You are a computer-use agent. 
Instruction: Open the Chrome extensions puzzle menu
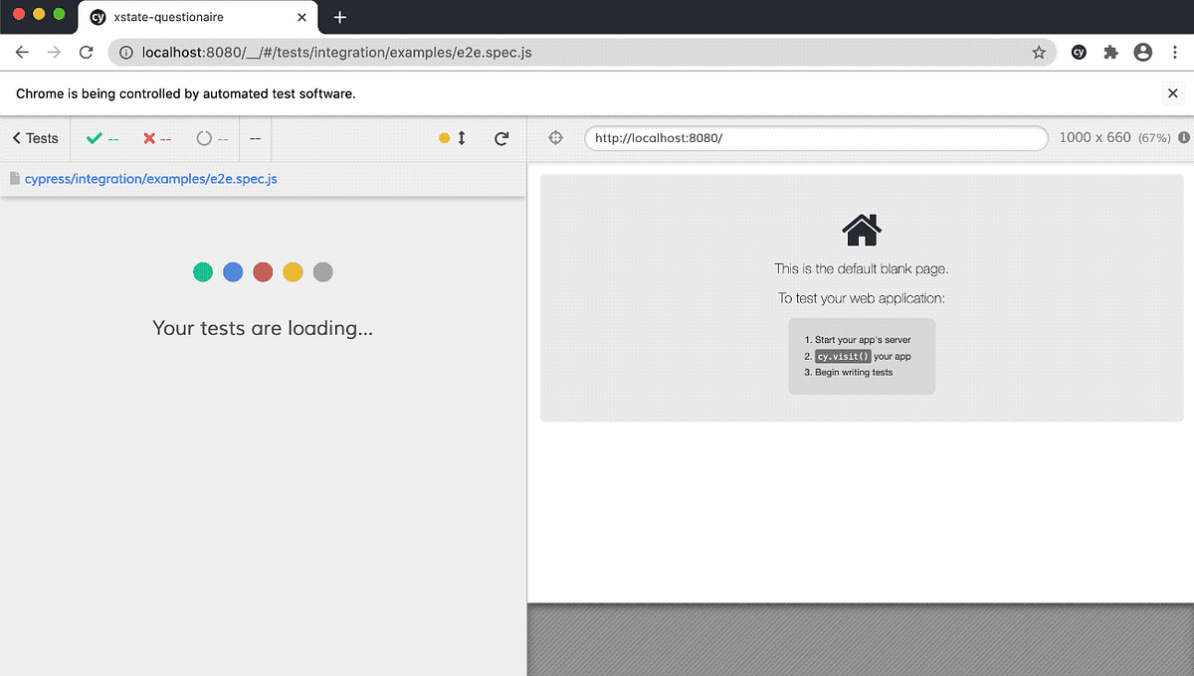point(1110,52)
